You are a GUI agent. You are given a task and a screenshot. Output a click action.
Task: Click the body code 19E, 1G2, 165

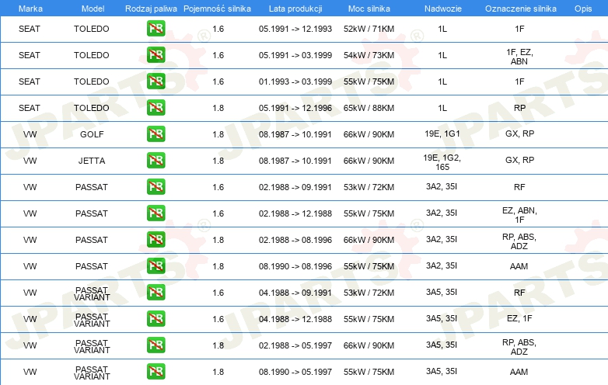(442, 162)
